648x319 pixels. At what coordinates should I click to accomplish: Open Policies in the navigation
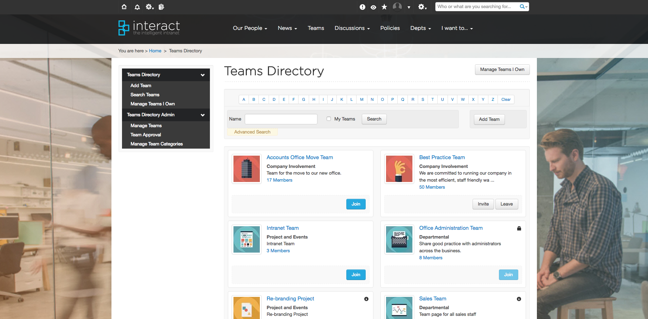point(390,28)
